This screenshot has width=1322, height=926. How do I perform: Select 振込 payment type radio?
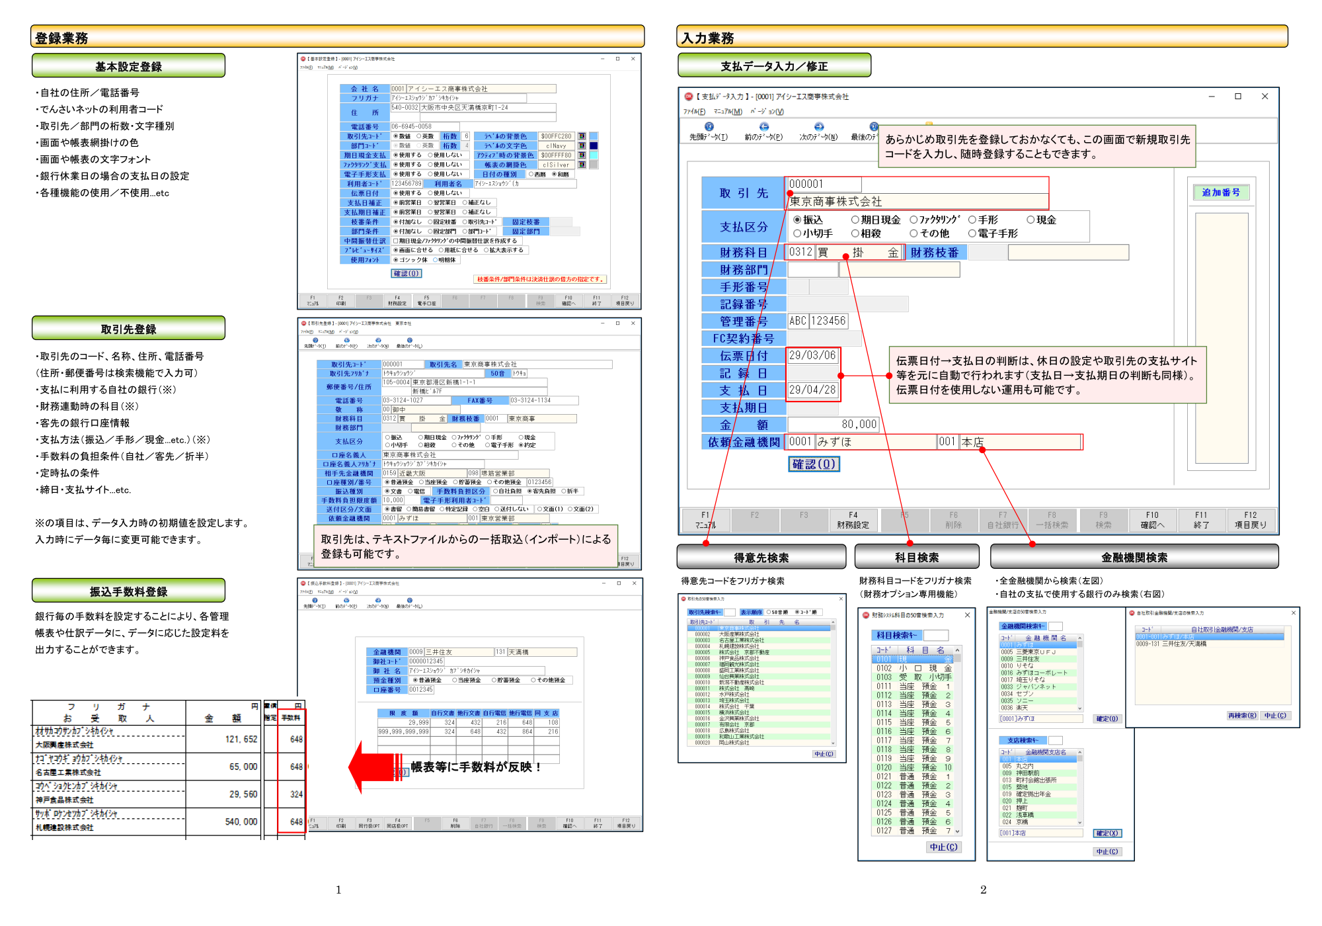tap(797, 220)
